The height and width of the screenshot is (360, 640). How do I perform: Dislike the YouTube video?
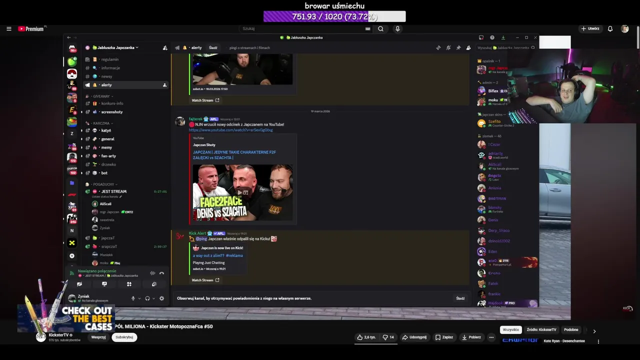(x=388, y=337)
